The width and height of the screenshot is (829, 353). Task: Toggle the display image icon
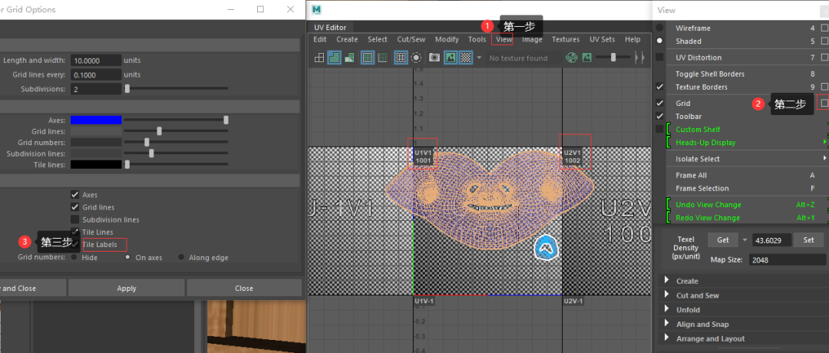pyautogui.click(x=451, y=58)
